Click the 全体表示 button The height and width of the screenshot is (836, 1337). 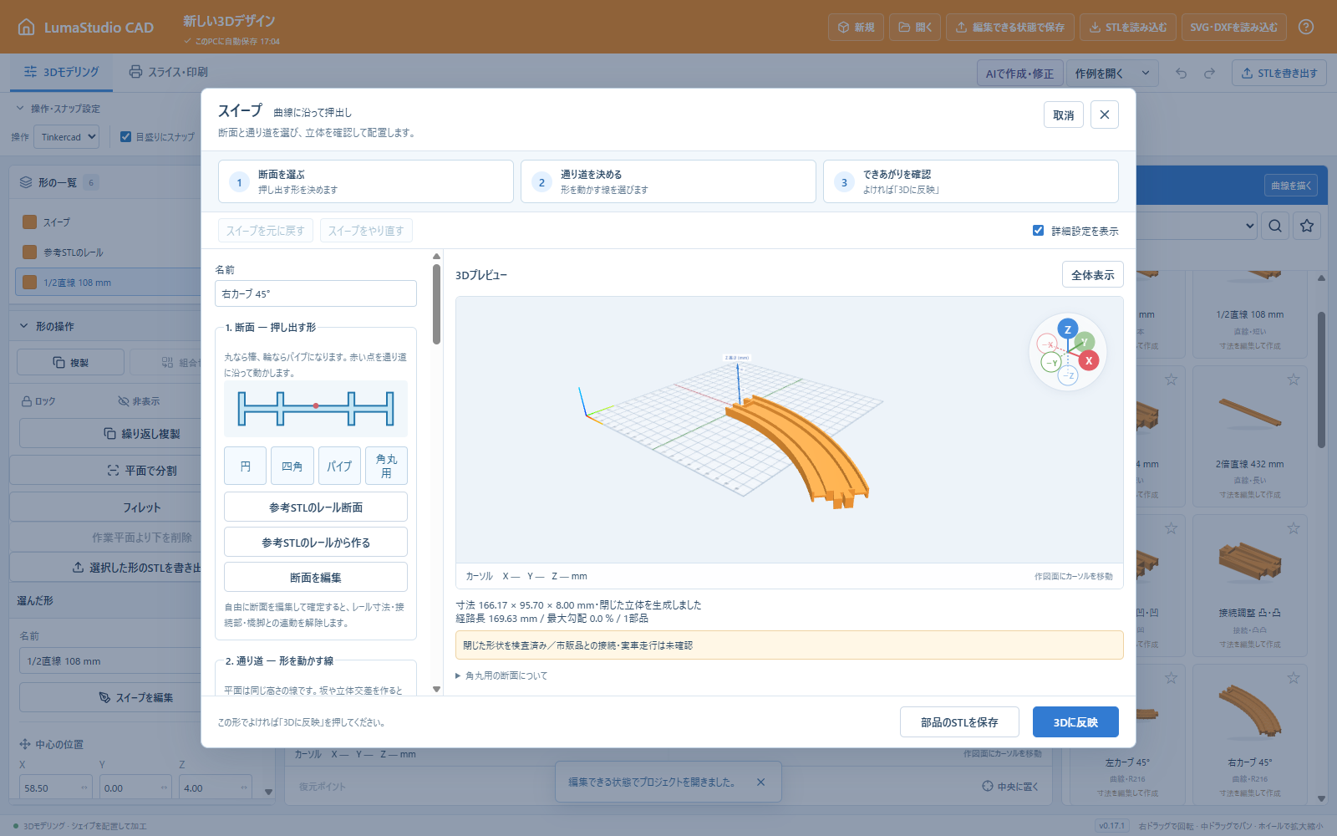tap(1092, 275)
